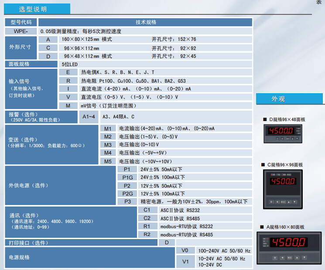Click the R2 modbus-RTU RS485 code cell

(x=147, y=234)
